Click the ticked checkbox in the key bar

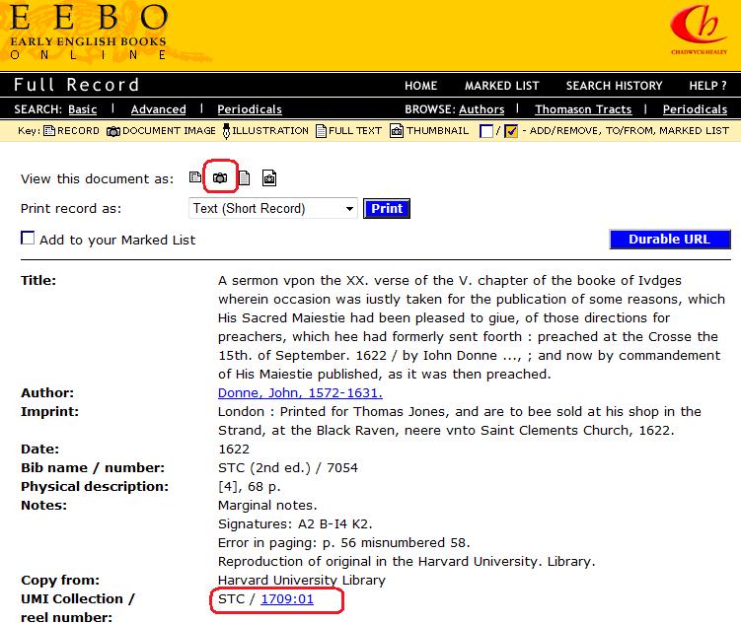[511, 131]
